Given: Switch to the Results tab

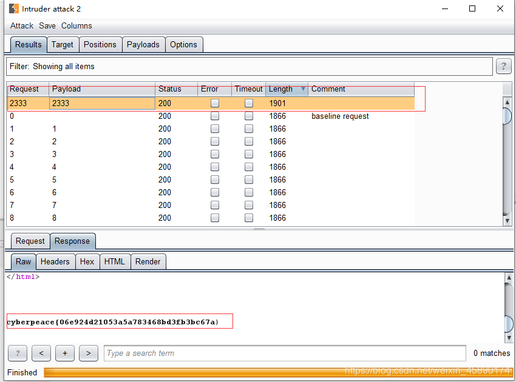Looking at the screenshot, I should pos(29,45).
